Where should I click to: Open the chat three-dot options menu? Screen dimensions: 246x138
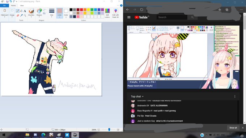235,97
